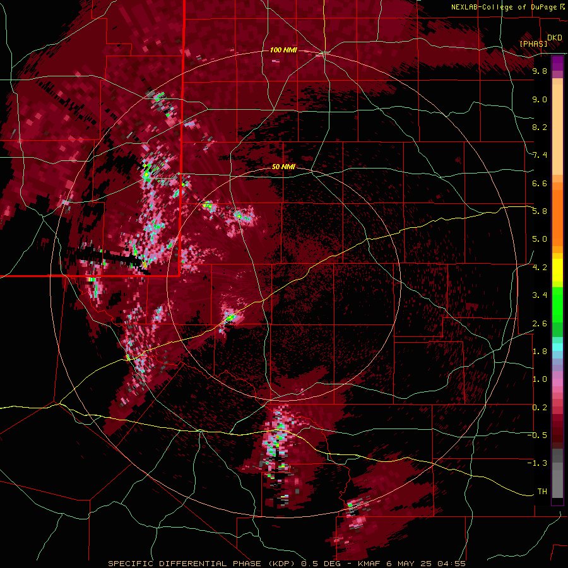Click the product title caption at bottom
The height and width of the screenshot is (568, 568).
click(287, 564)
